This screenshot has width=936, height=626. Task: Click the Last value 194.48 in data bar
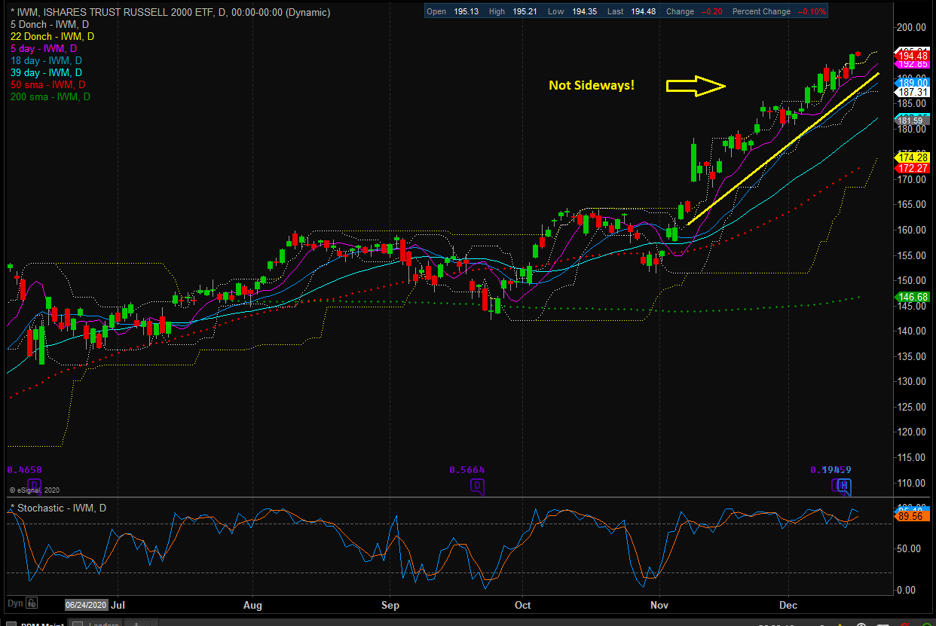tap(642, 11)
